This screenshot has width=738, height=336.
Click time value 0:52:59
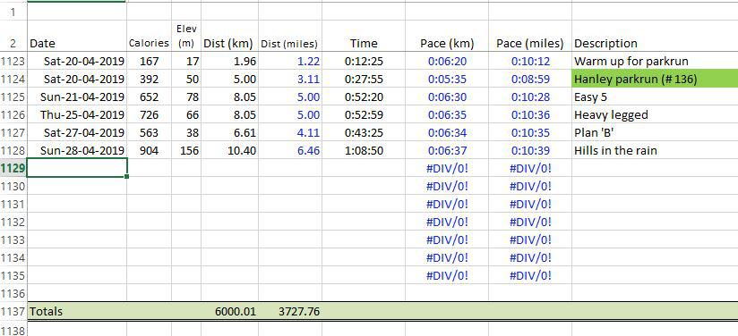click(364, 114)
